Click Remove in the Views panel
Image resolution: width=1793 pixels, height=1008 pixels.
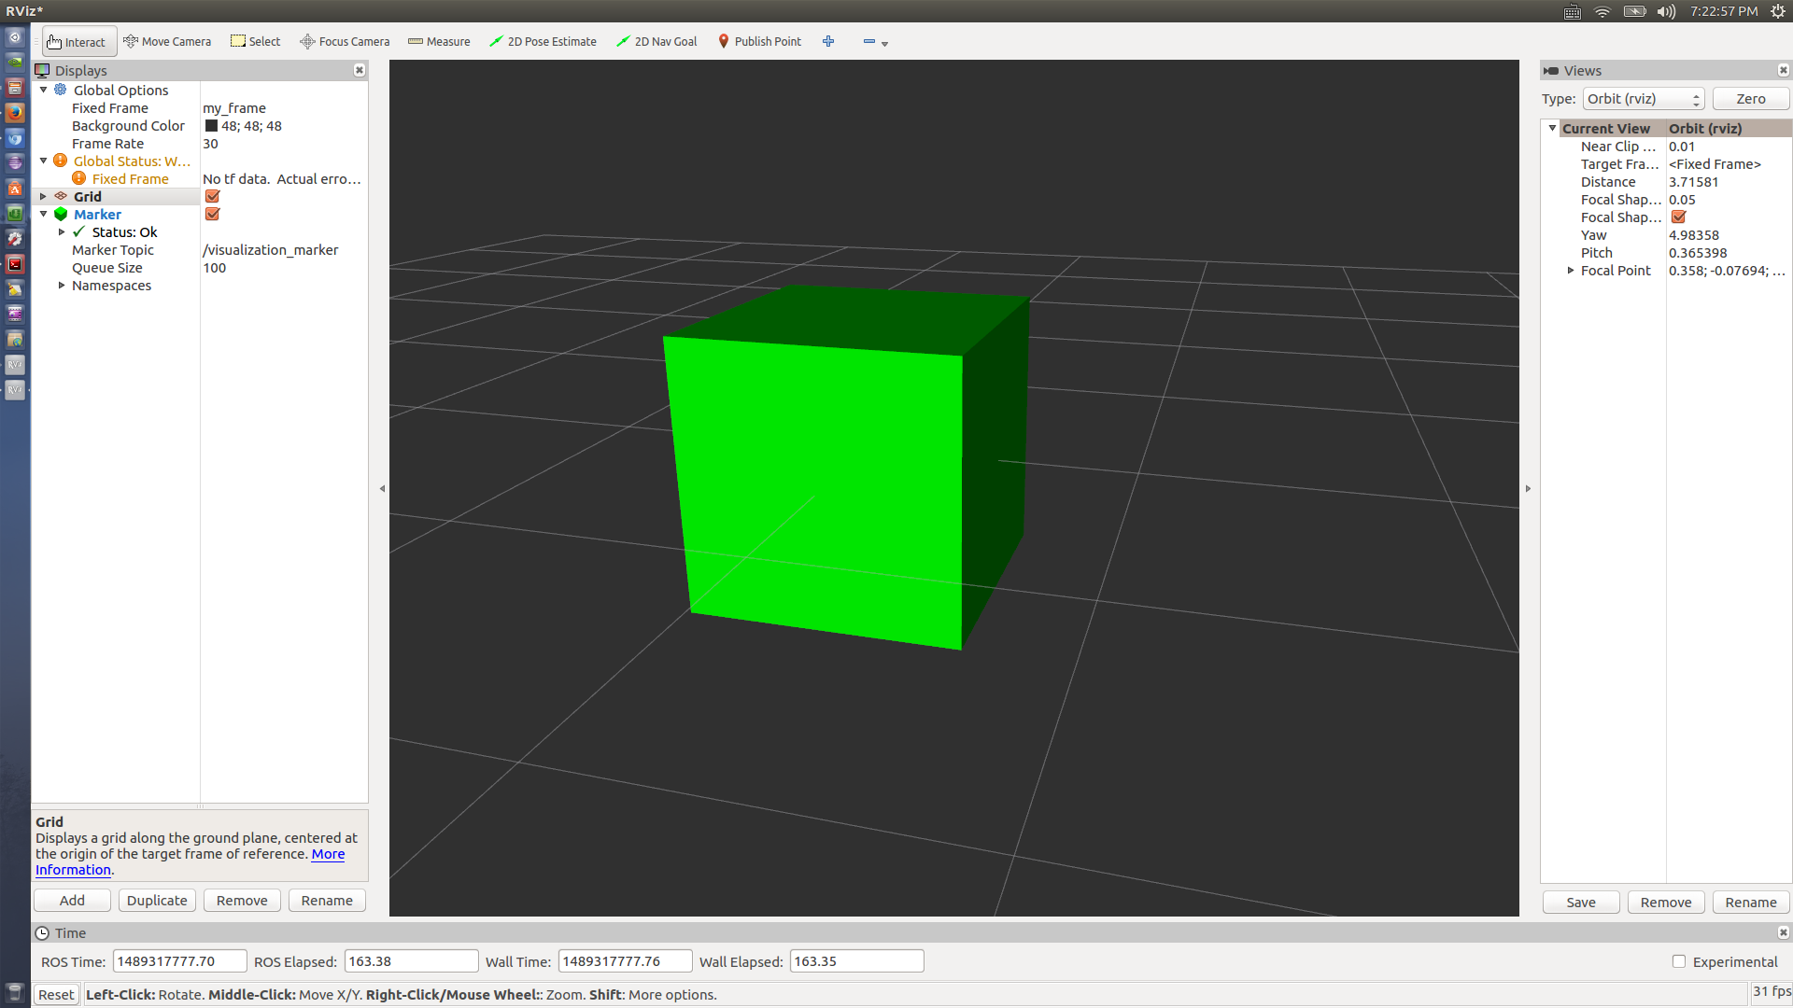[x=1666, y=903]
